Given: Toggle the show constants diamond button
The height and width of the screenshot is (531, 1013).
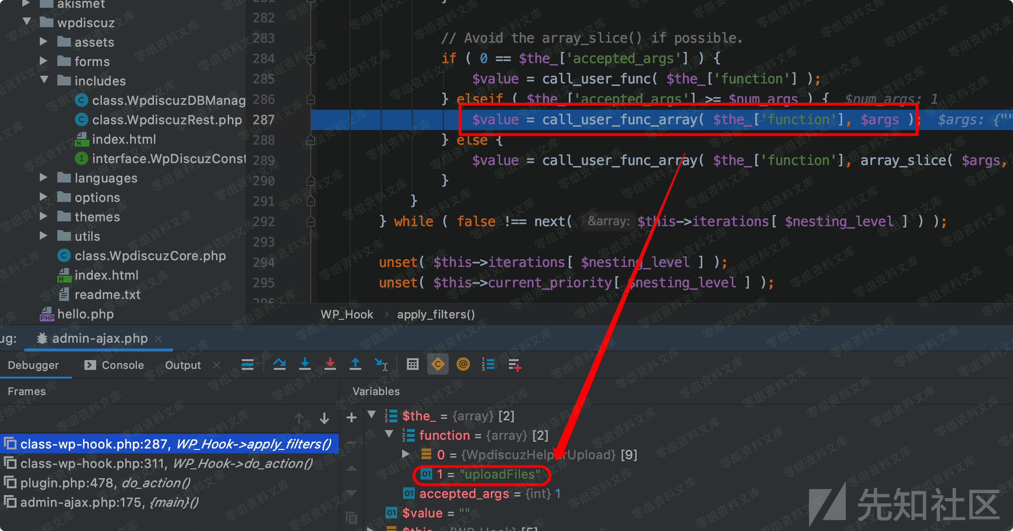Looking at the screenshot, I should (x=438, y=364).
